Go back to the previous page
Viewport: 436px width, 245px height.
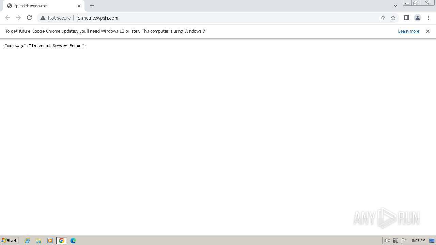click(7, 18)
